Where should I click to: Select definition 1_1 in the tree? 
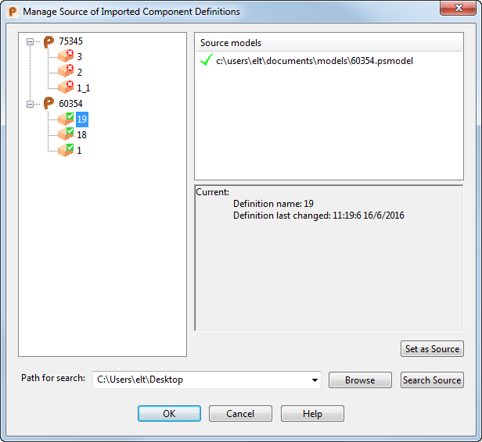pyautogui.click(x=83, y=88)
